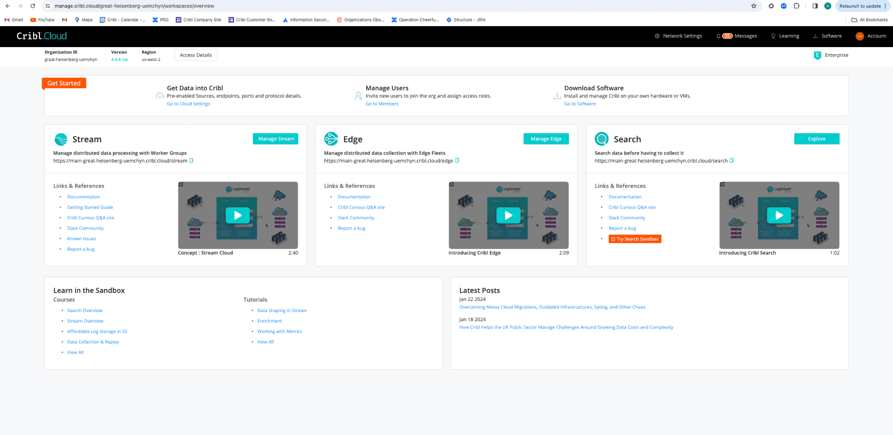Play the Introducing Cribl Edge video
The height and width of the screenshot is (435, 893).
point(508,215)
